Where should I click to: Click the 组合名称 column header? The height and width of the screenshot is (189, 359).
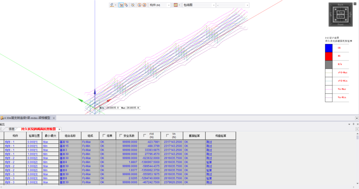(70, 136)
